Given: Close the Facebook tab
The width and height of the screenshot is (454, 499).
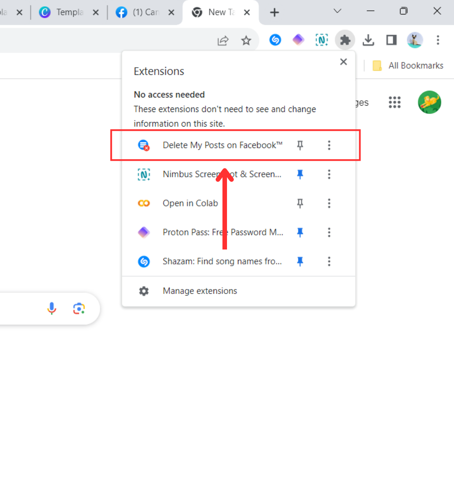Looking at the screenshot, I should coord(171,12).
